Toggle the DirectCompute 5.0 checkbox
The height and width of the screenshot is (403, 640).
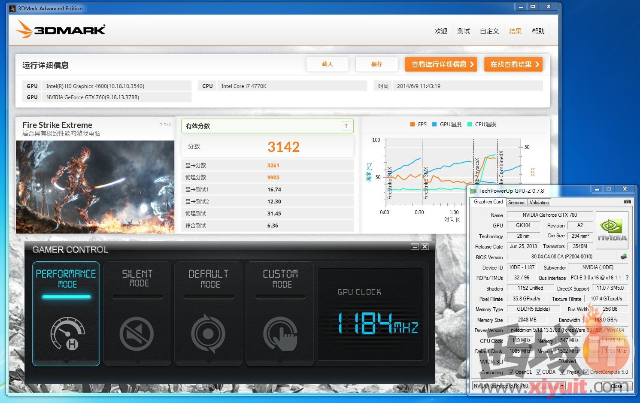pos(586,372)
